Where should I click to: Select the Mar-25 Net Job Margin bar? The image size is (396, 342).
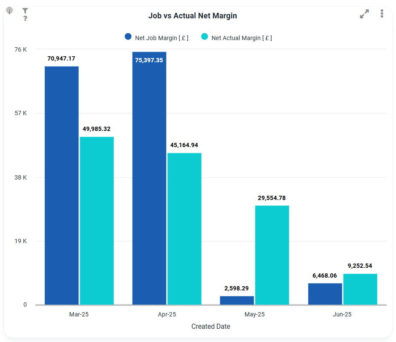point(62,185)
